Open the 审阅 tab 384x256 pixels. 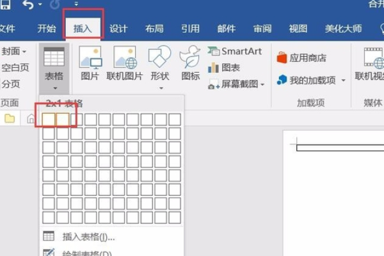tap(262, 29)
